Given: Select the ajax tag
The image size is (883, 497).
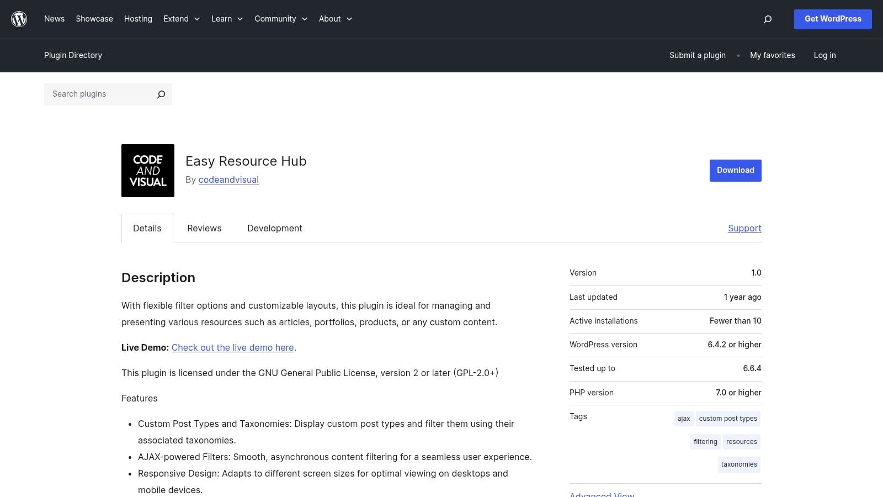Looking at the screenshot, I should [x=683, y=419].
